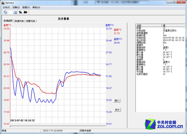Image resolution: width=187 pixels, height=134 pixels.
Task: Click the teal monitor-shaped toolbar icon
Action: coord(21,12)
